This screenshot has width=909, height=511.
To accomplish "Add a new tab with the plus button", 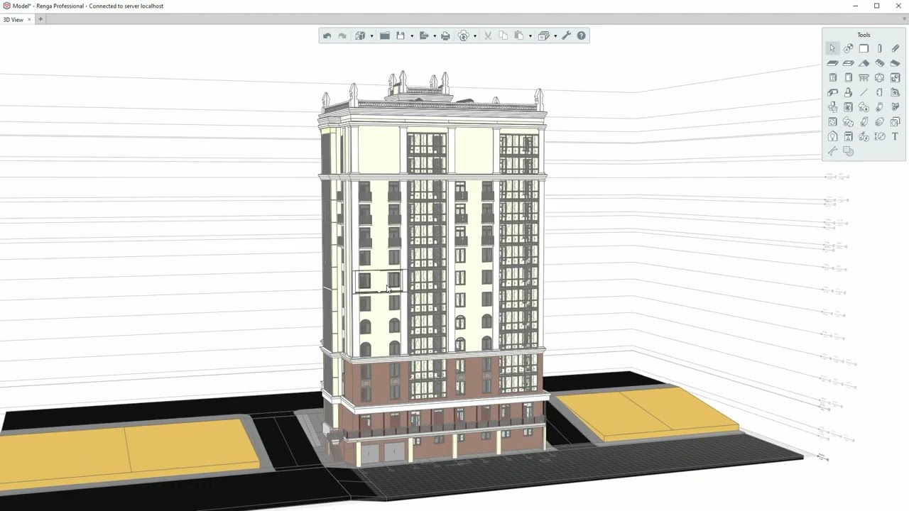I will pyautogui.click(x=40, y=20).
